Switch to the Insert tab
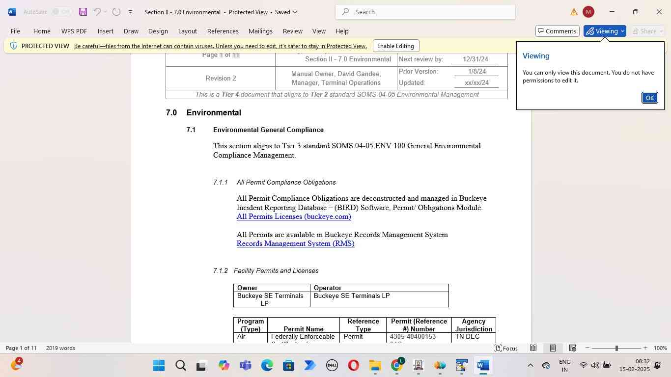This screenshot has height=377, width=671. point(106,31)
